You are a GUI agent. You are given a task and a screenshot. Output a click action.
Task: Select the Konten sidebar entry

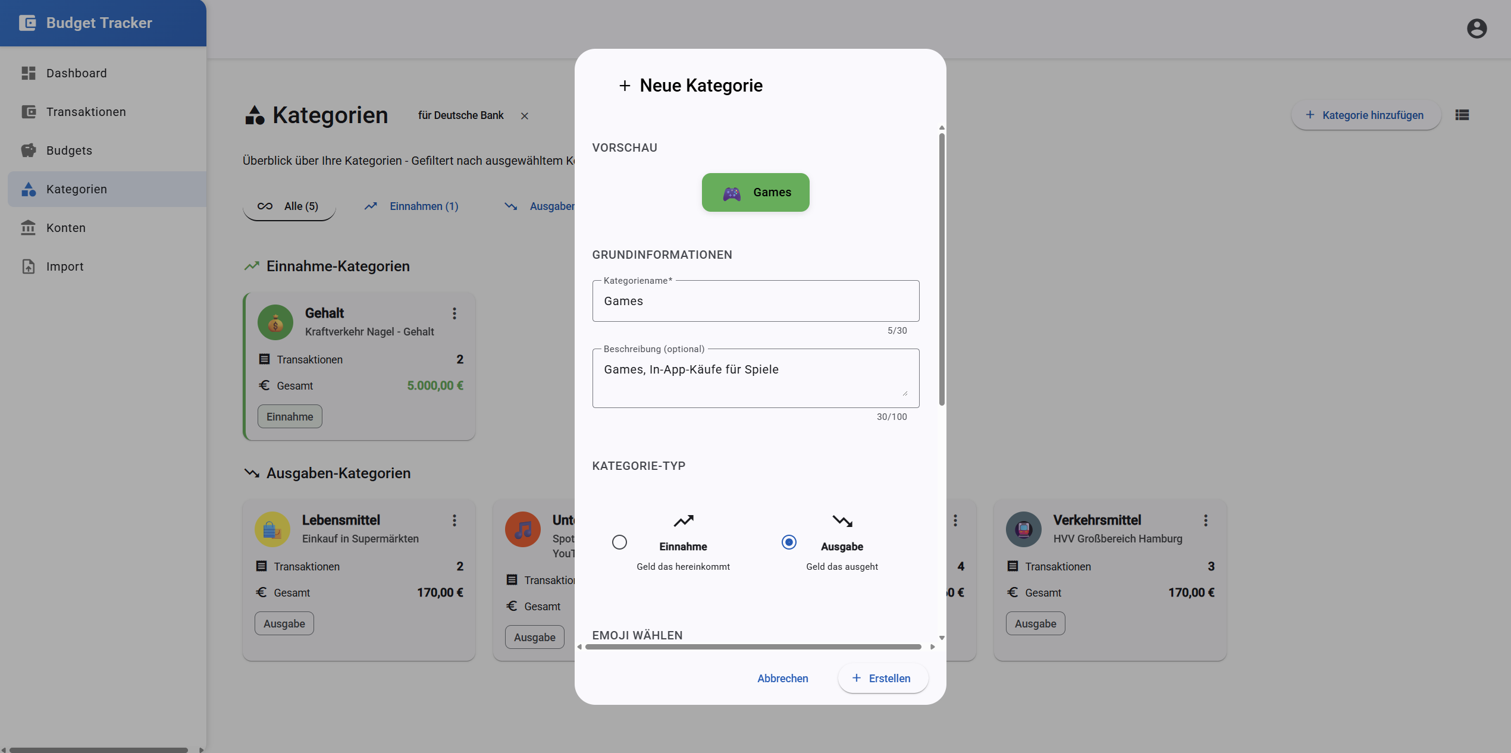tap(107, 228)
